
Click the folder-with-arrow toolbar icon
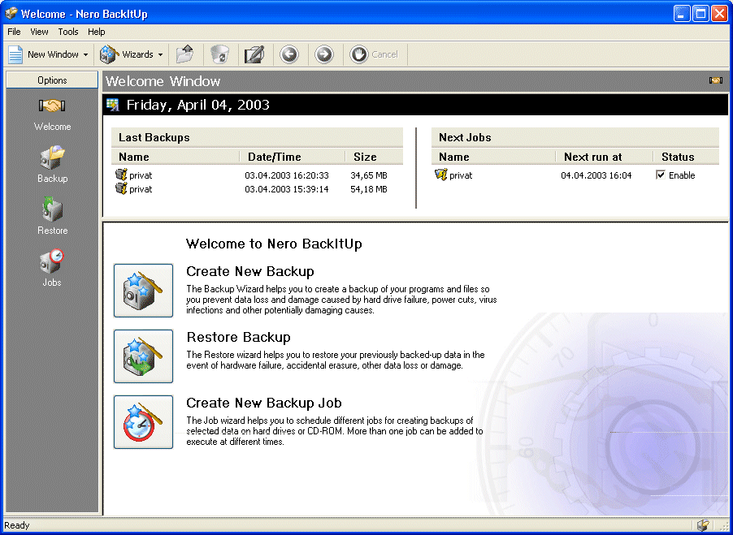[185, 54]
